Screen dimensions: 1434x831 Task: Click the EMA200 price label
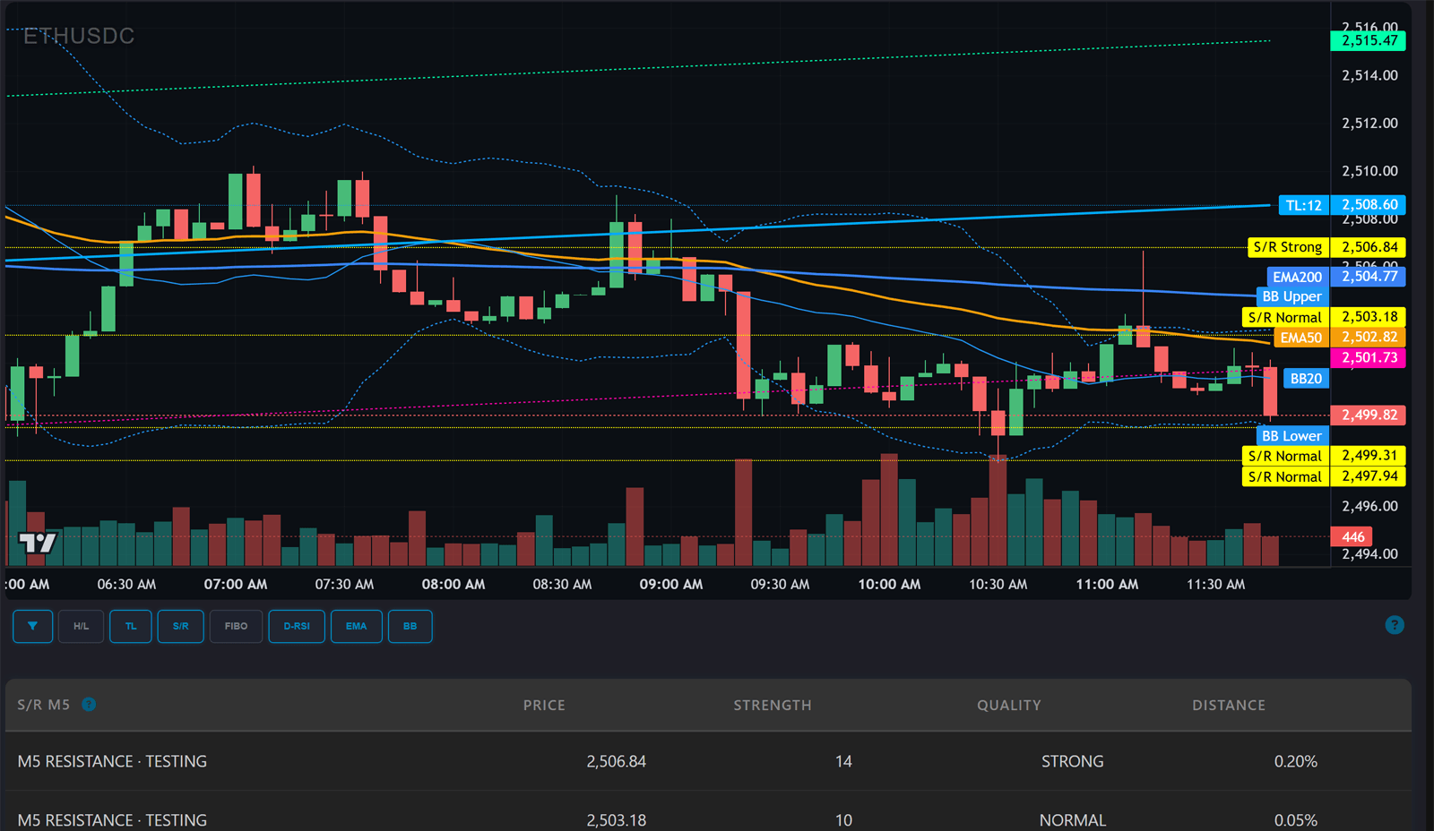click(x=1297, y=277)
